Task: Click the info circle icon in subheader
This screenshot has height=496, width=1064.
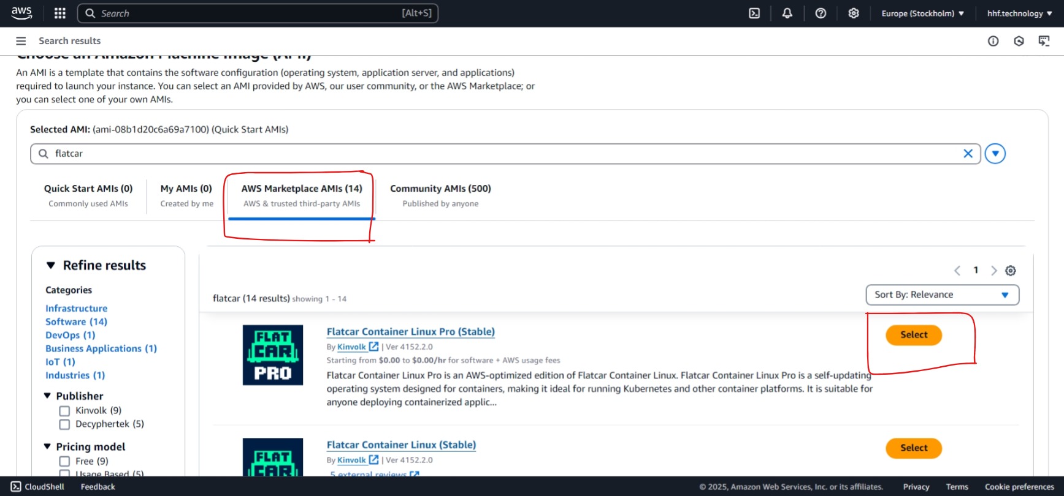Action: 993,41
